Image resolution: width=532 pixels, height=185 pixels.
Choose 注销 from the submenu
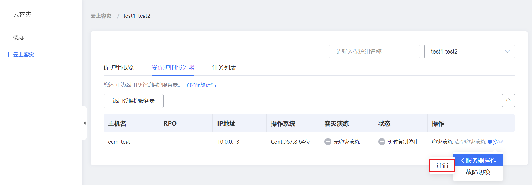coord(442,166)
